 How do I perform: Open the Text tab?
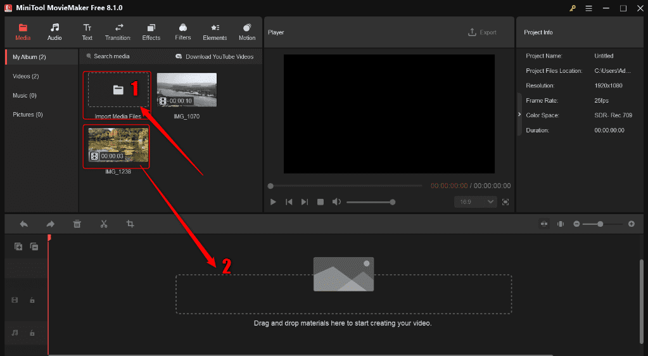(87, 32)
